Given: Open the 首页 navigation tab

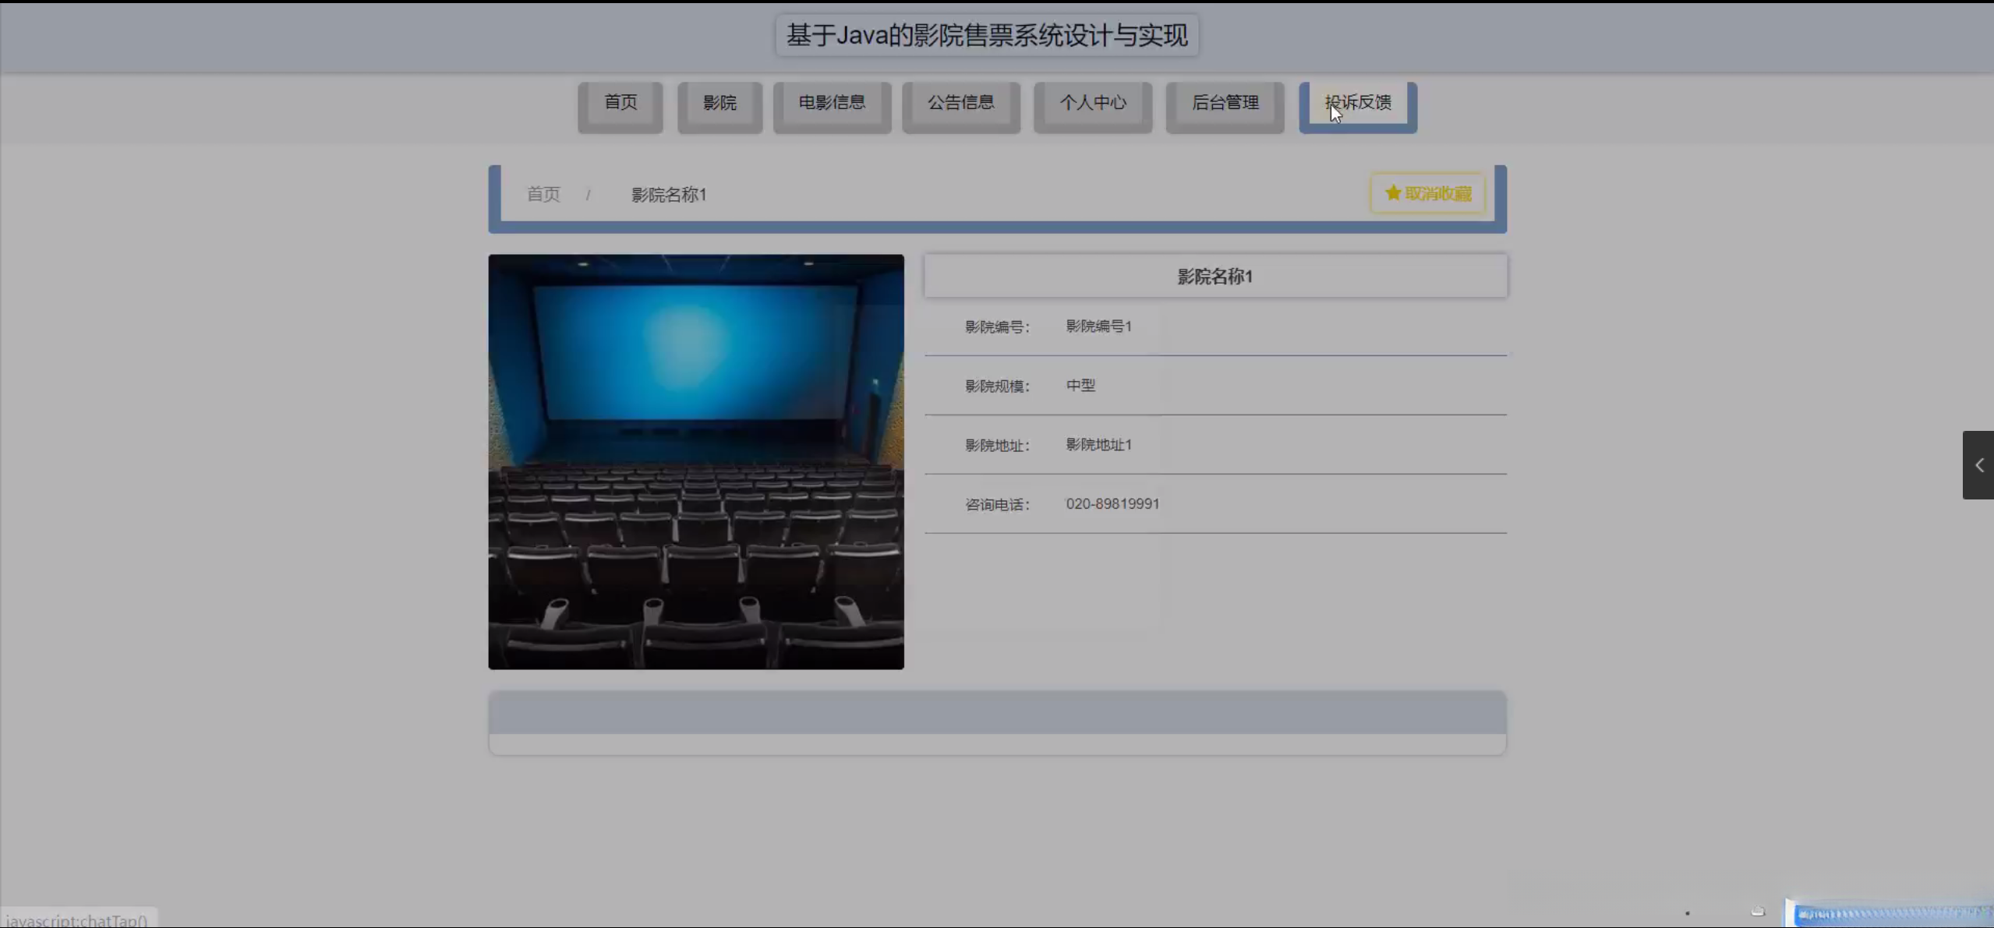Looking at the screenshot, I should point(620,103).
